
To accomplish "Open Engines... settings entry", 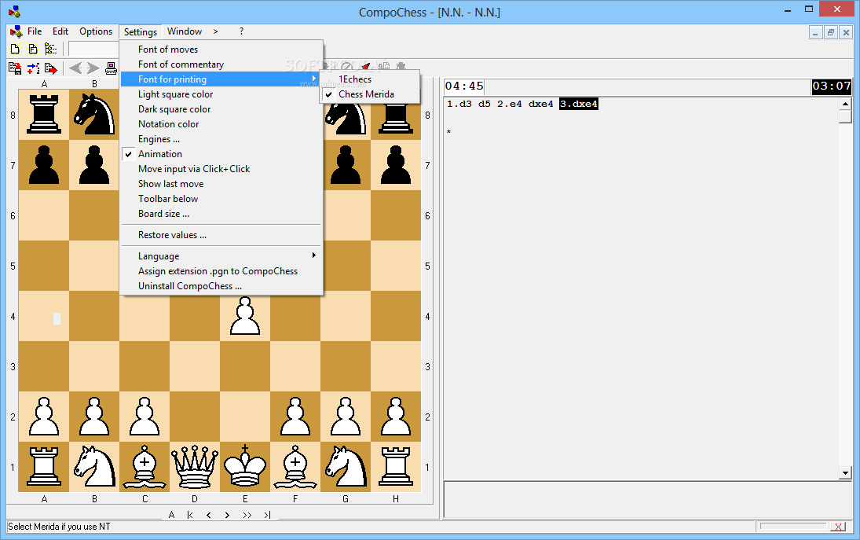I will [x=221, y=139].
